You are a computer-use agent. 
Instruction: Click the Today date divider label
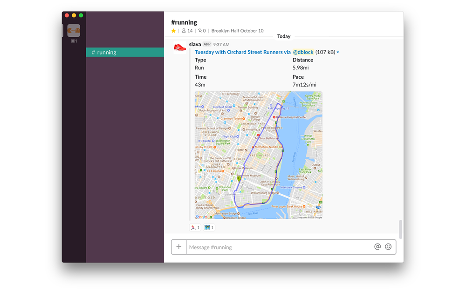pos(284,36)
